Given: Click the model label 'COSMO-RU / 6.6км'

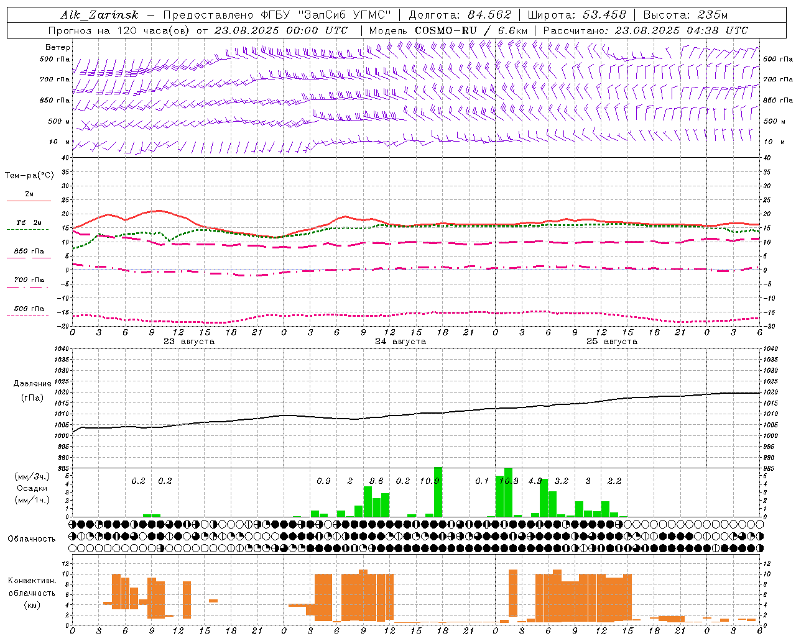Looking at the screenshot, I should point(471,30).
